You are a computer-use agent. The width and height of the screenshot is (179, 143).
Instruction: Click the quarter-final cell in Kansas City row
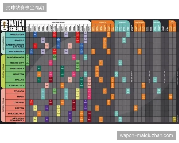(x=143, y=86)
